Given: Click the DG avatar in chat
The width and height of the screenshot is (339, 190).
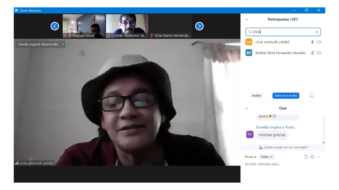Looking at the screenshot, I should click(x=250, y=135).
